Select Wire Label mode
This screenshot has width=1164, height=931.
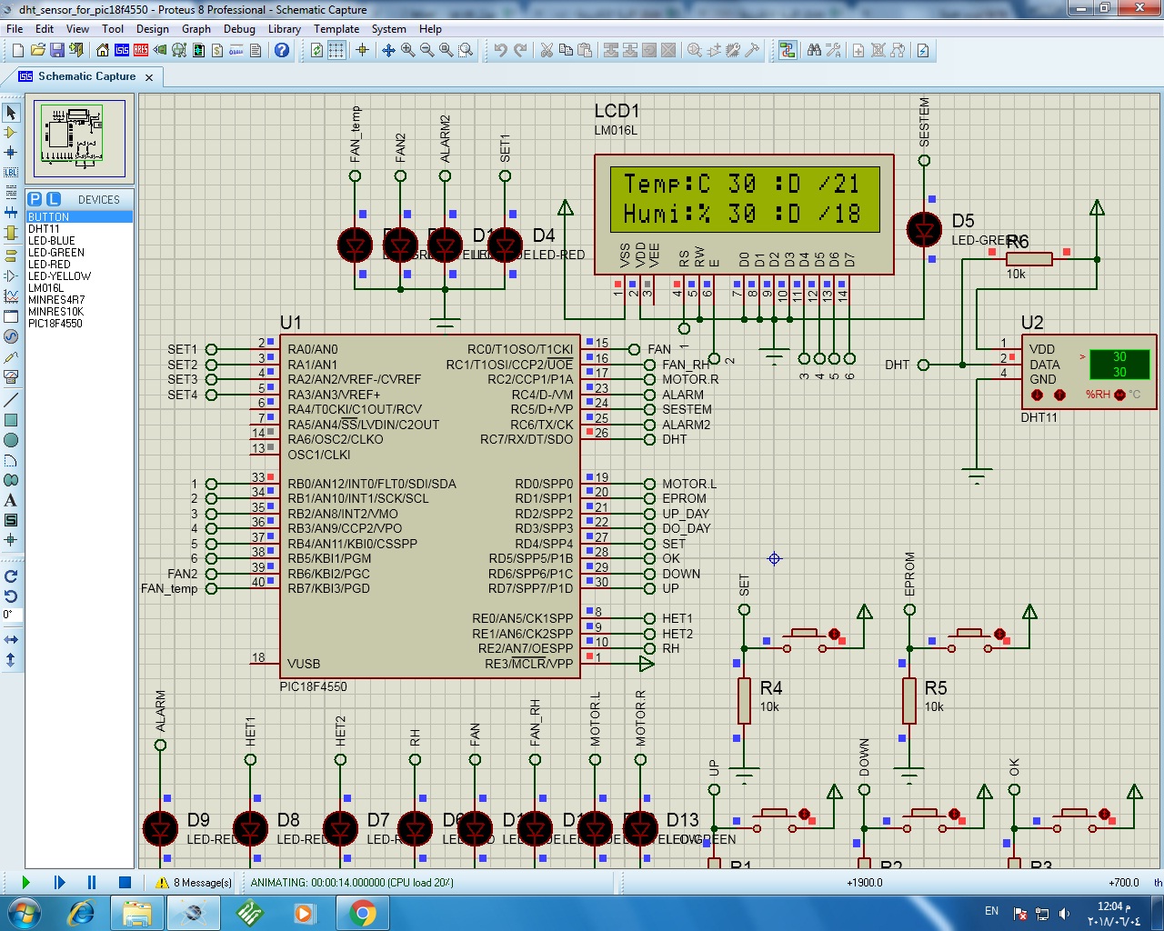point(11,172)
